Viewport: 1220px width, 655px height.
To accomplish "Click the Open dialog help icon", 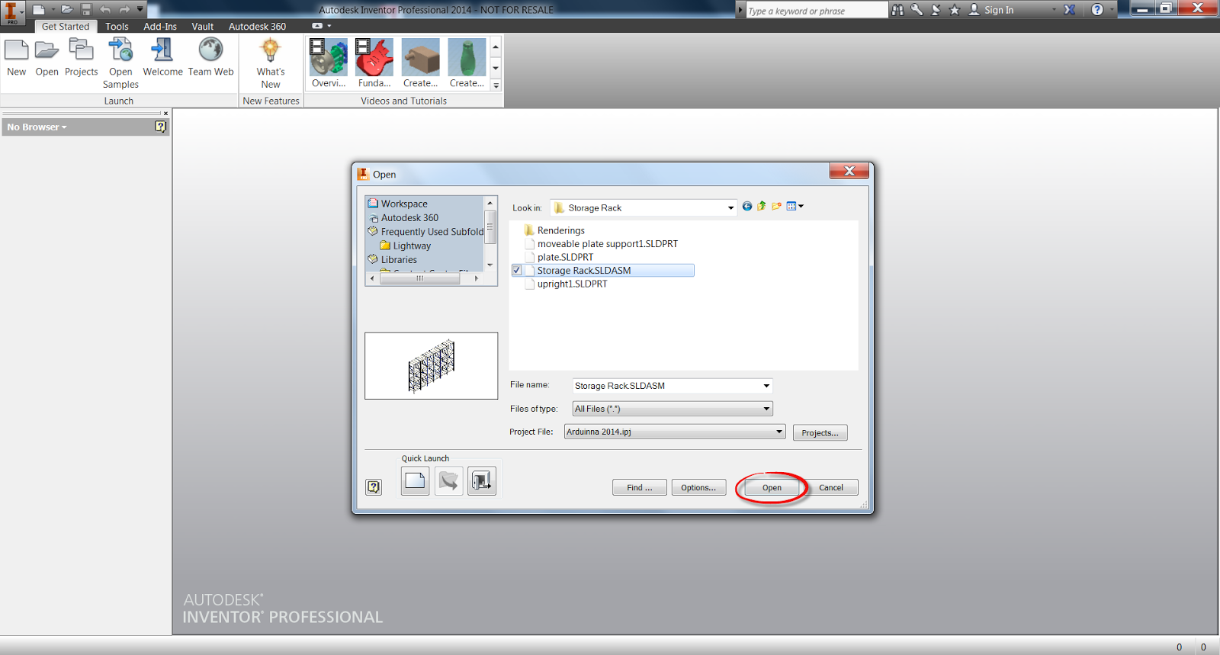I will pos(374,487).
